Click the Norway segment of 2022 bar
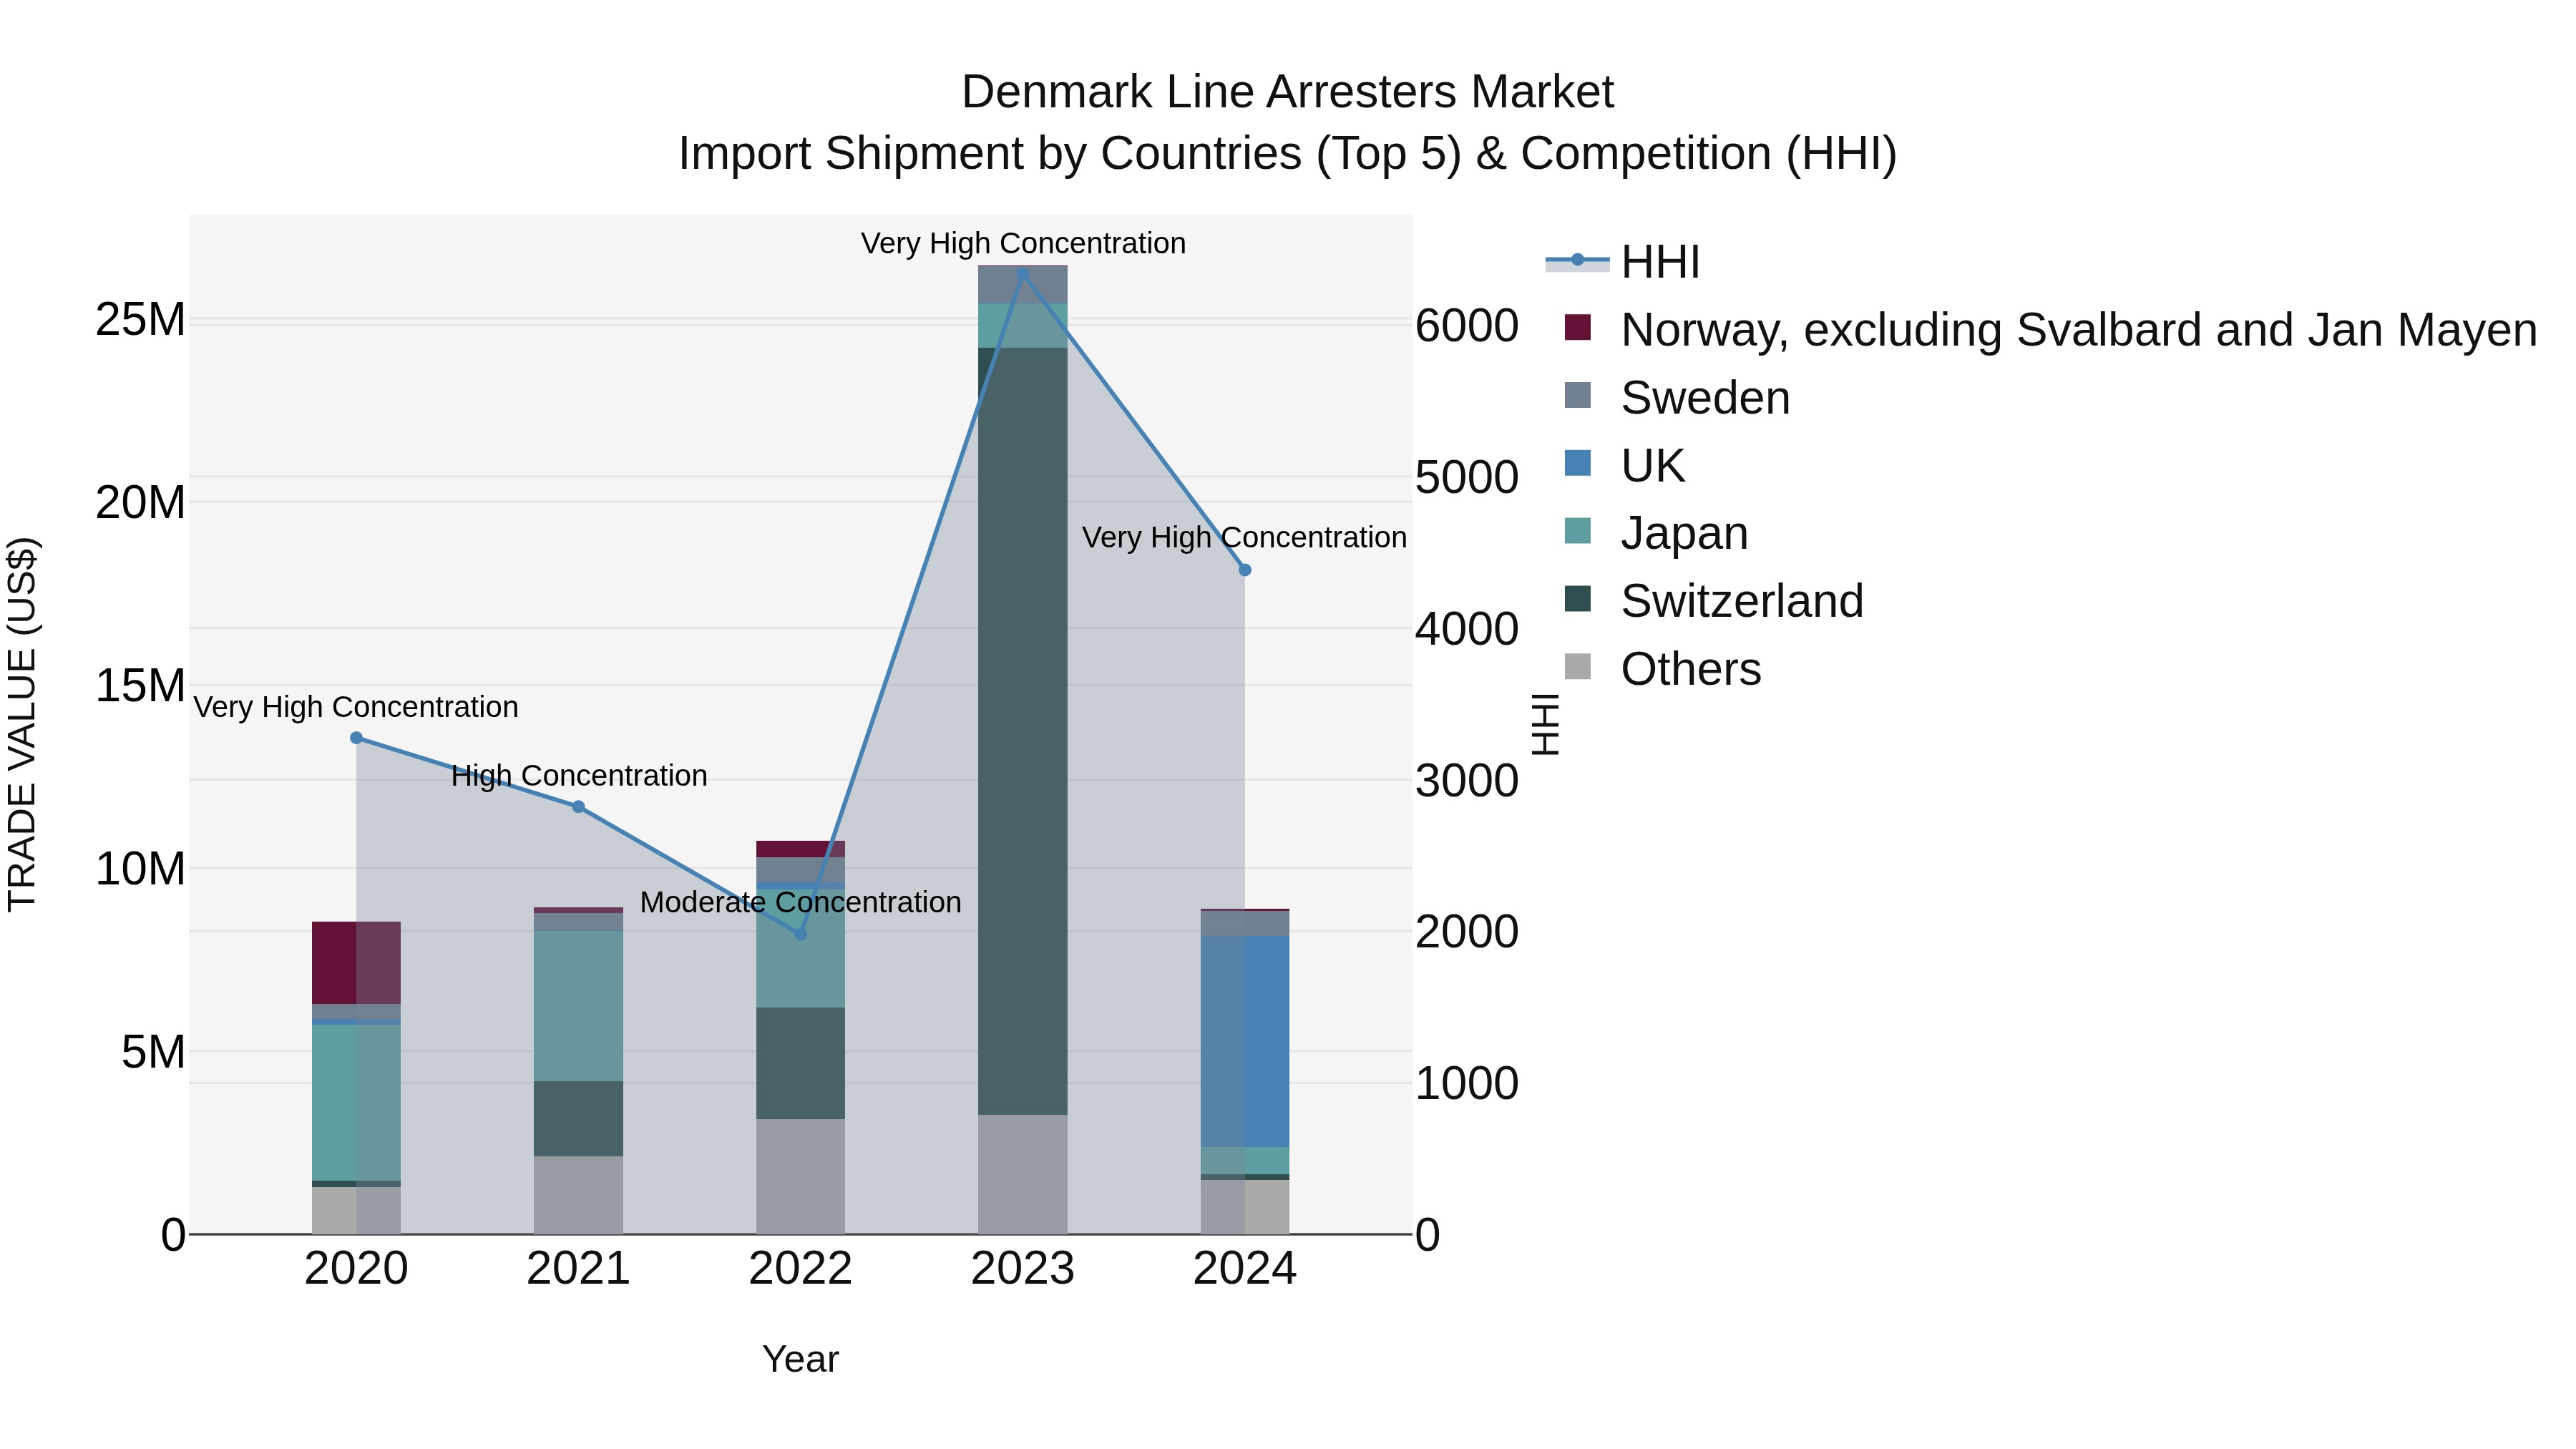Screen dimensions: 2576x1449 (800, 849)
